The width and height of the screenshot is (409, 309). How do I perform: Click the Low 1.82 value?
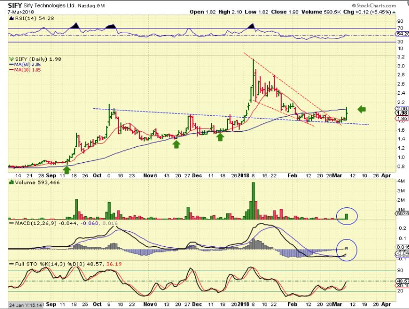point(256,12)
